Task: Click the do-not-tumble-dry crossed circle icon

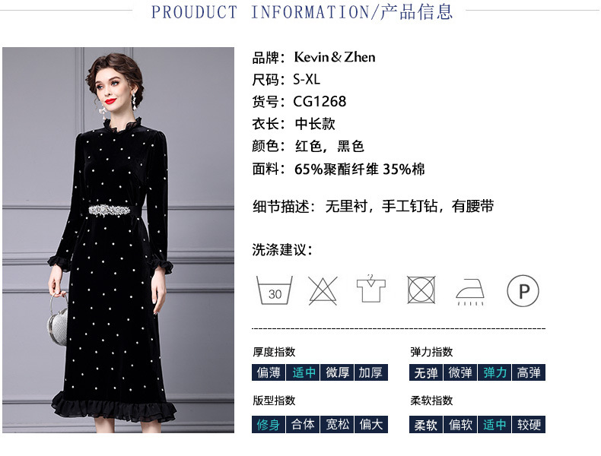Action: (x=421, y=290)
